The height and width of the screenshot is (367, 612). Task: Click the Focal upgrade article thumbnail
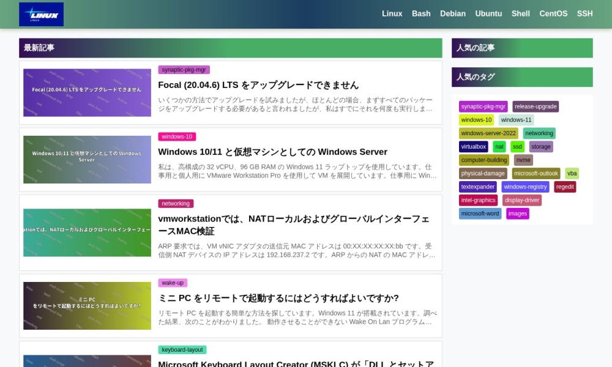(x=87, y=92)
